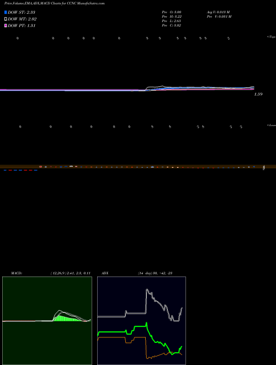Click the 'Pre H: 3.22' value
Viewport: 276px width, 365px height.
pos(172,17)
